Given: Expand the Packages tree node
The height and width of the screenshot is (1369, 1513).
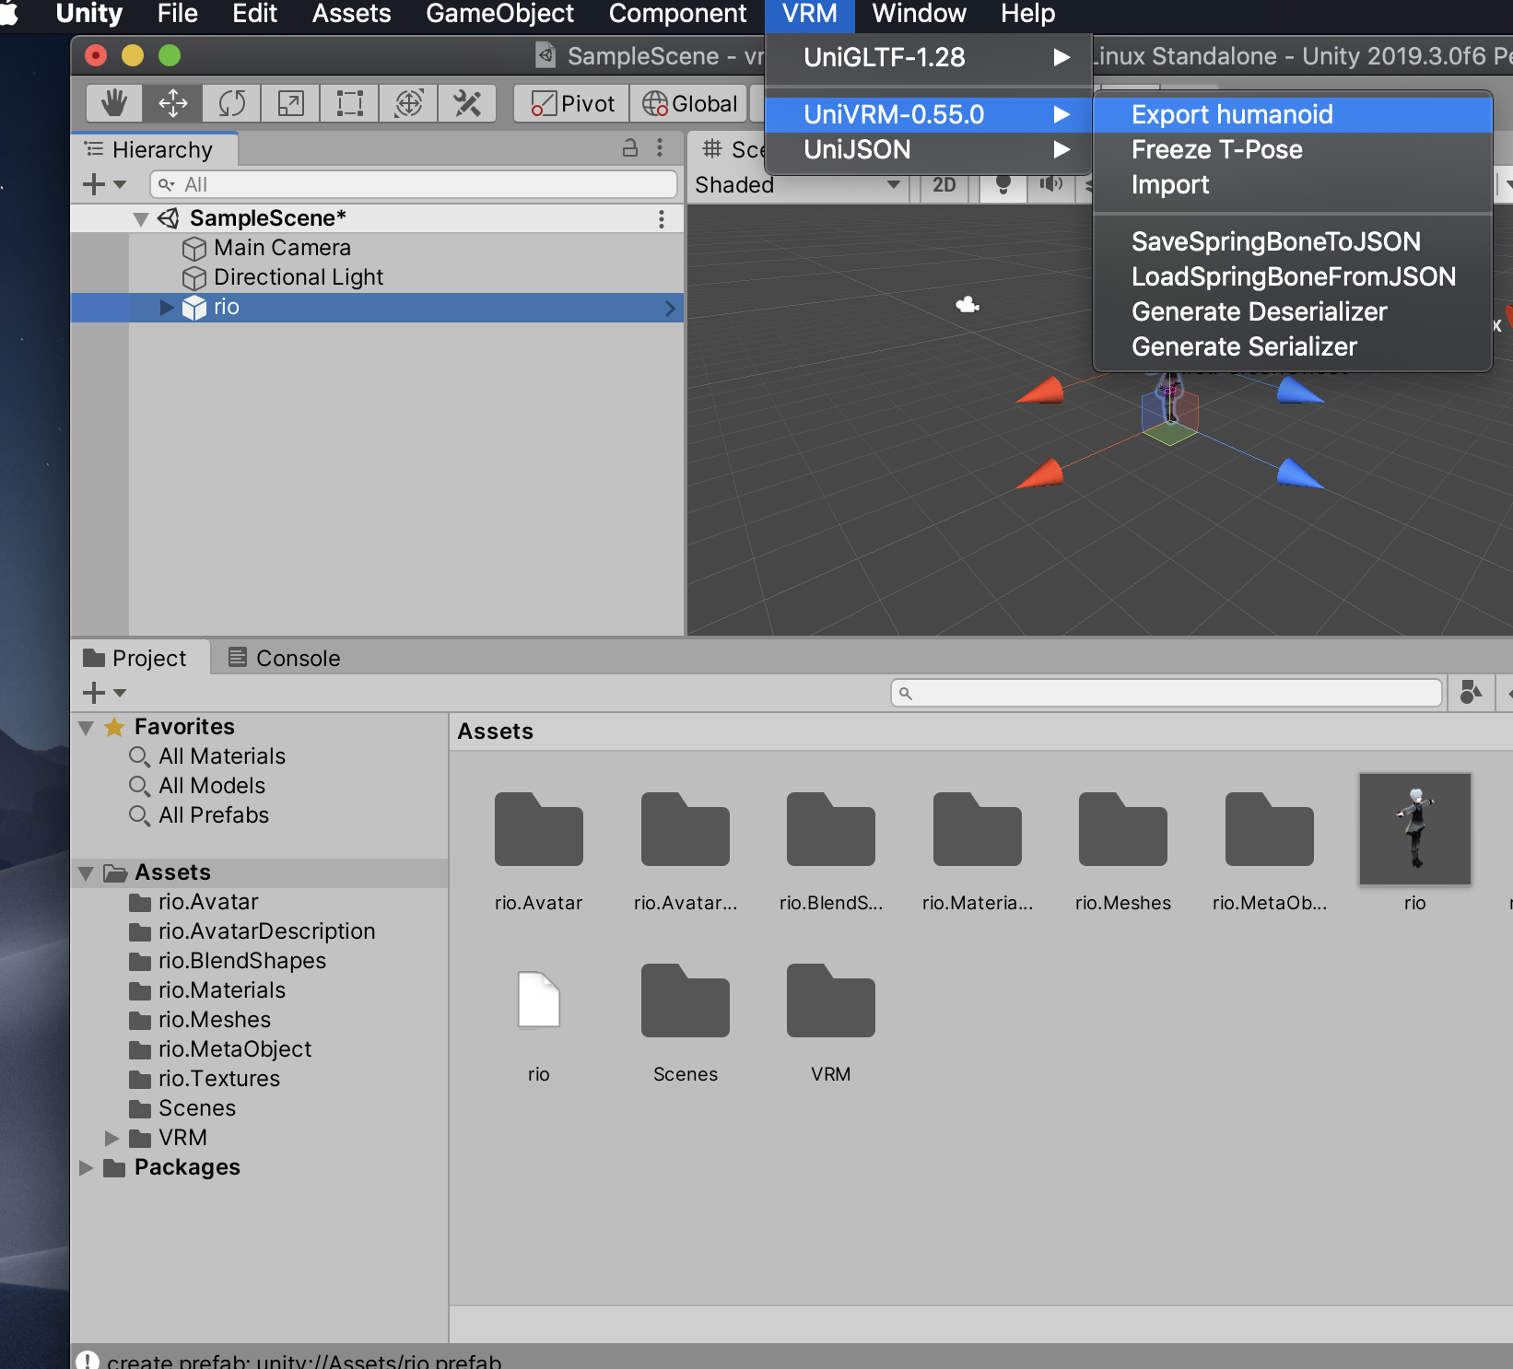Looking at the screenshot, I should (87, 1167).
